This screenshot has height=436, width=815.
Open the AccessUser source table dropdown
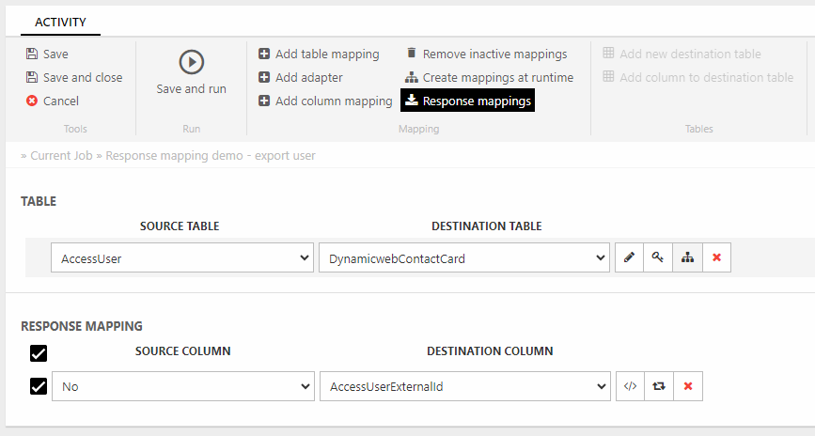point(182,258)
